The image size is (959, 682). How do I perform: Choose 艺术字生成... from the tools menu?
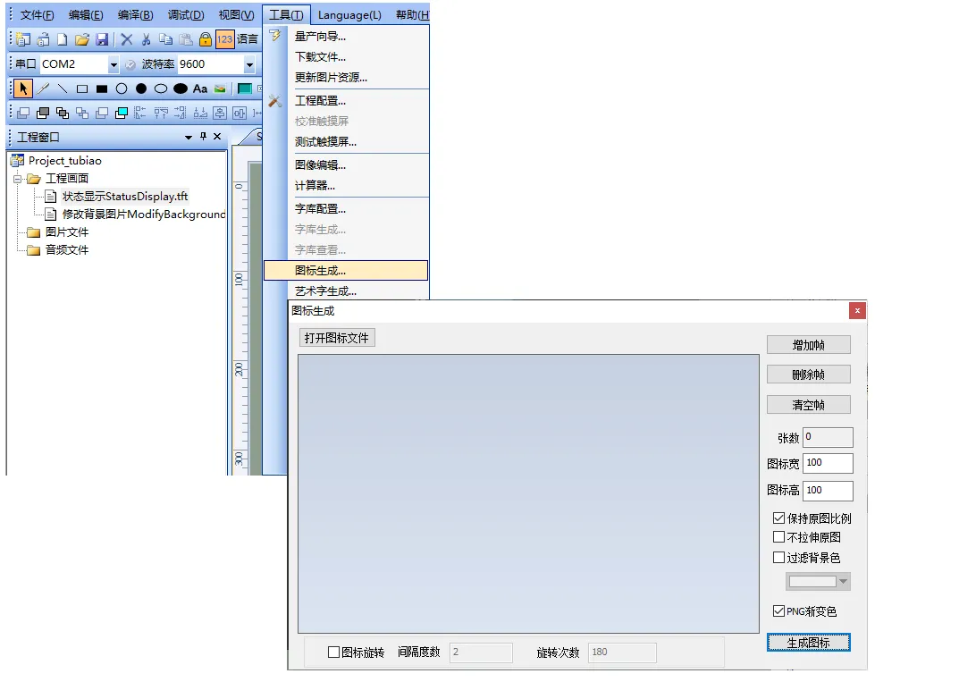(x=325, y=290)
